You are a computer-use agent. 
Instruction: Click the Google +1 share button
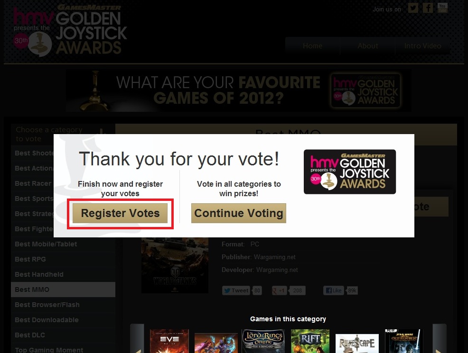click(279, 290)
